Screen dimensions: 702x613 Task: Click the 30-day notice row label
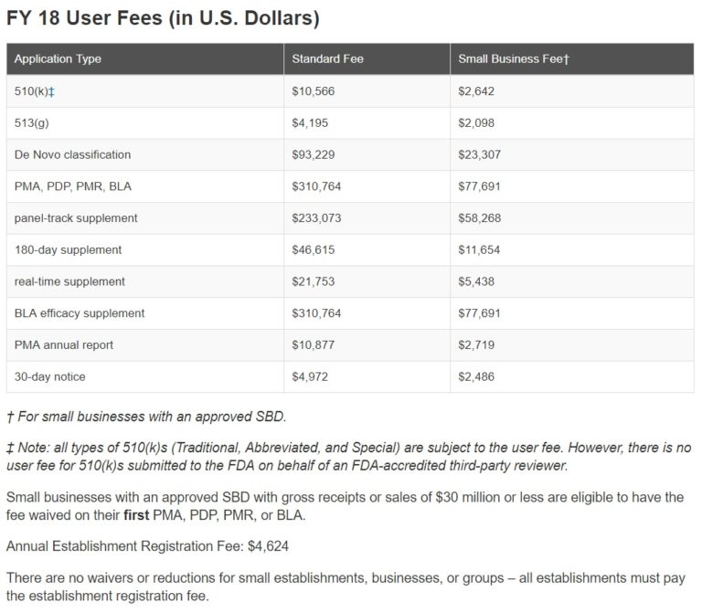[50, 376]
